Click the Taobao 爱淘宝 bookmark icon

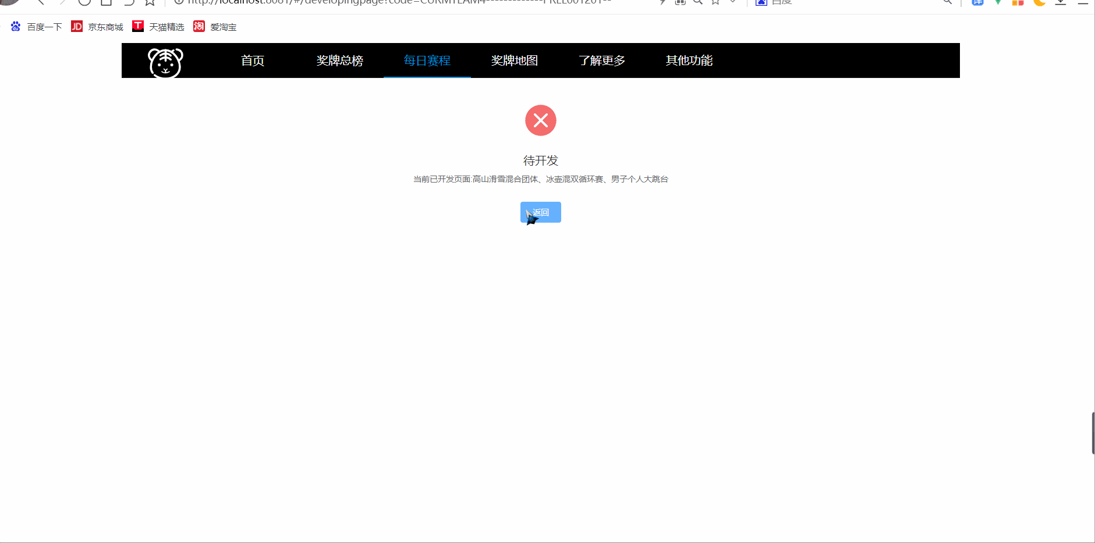pos(199,26)
